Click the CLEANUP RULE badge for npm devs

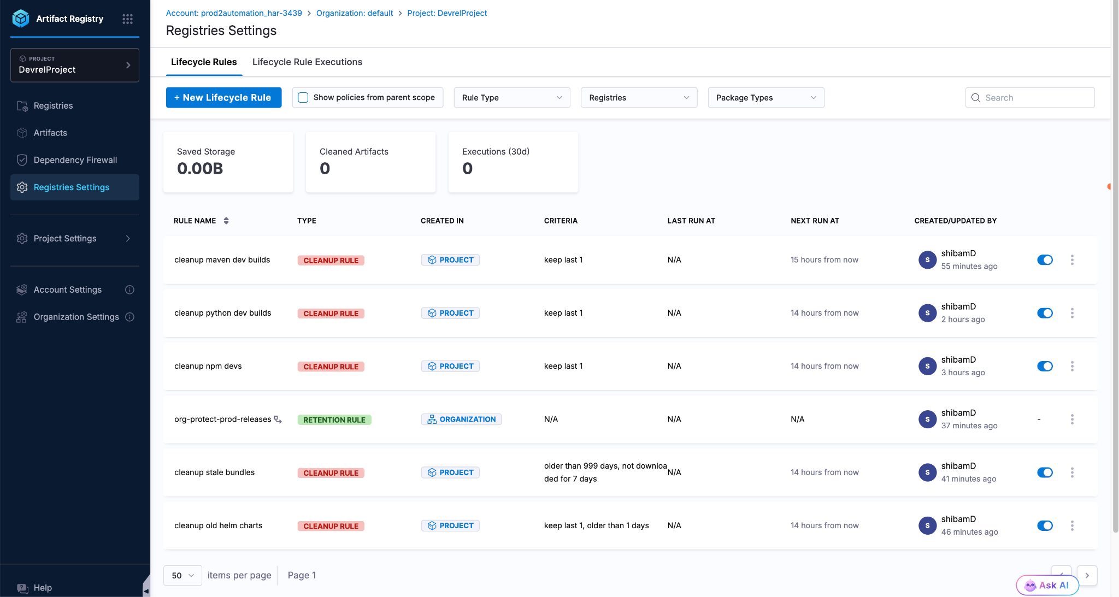[x=331, y=367]
